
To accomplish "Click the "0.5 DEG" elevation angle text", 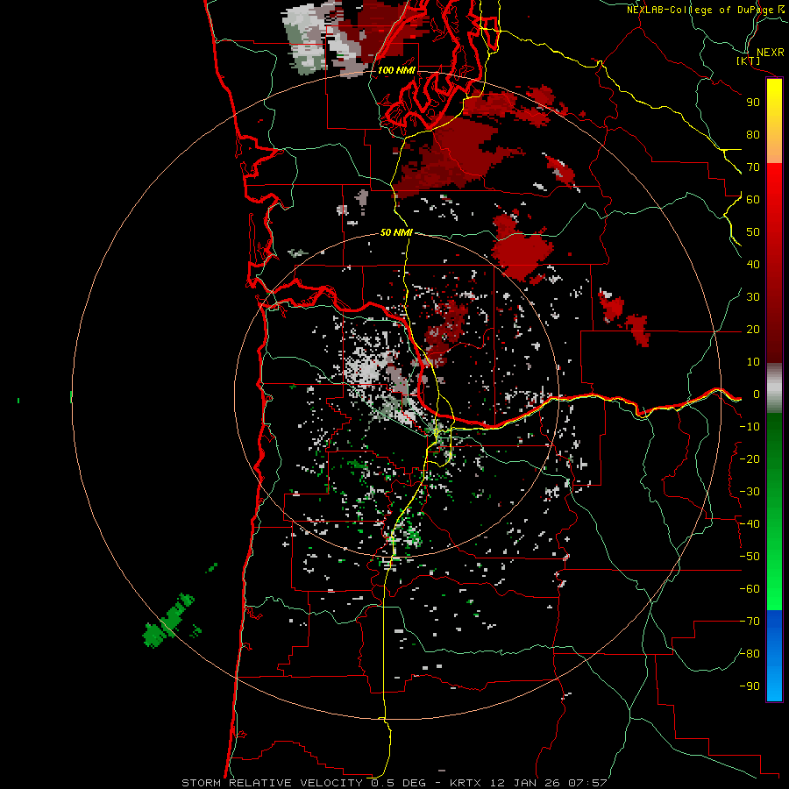I will [399, 783].
